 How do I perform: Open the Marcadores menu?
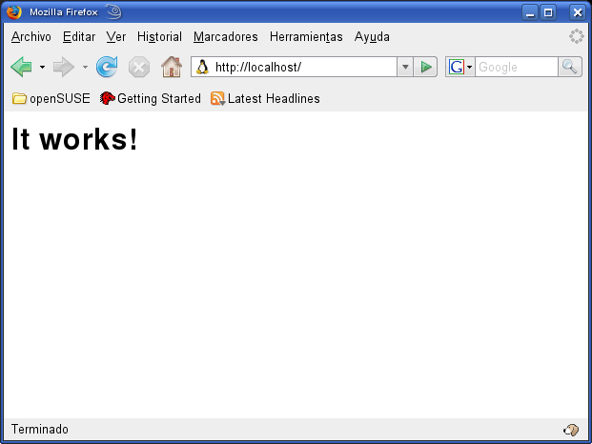[225, 37]
